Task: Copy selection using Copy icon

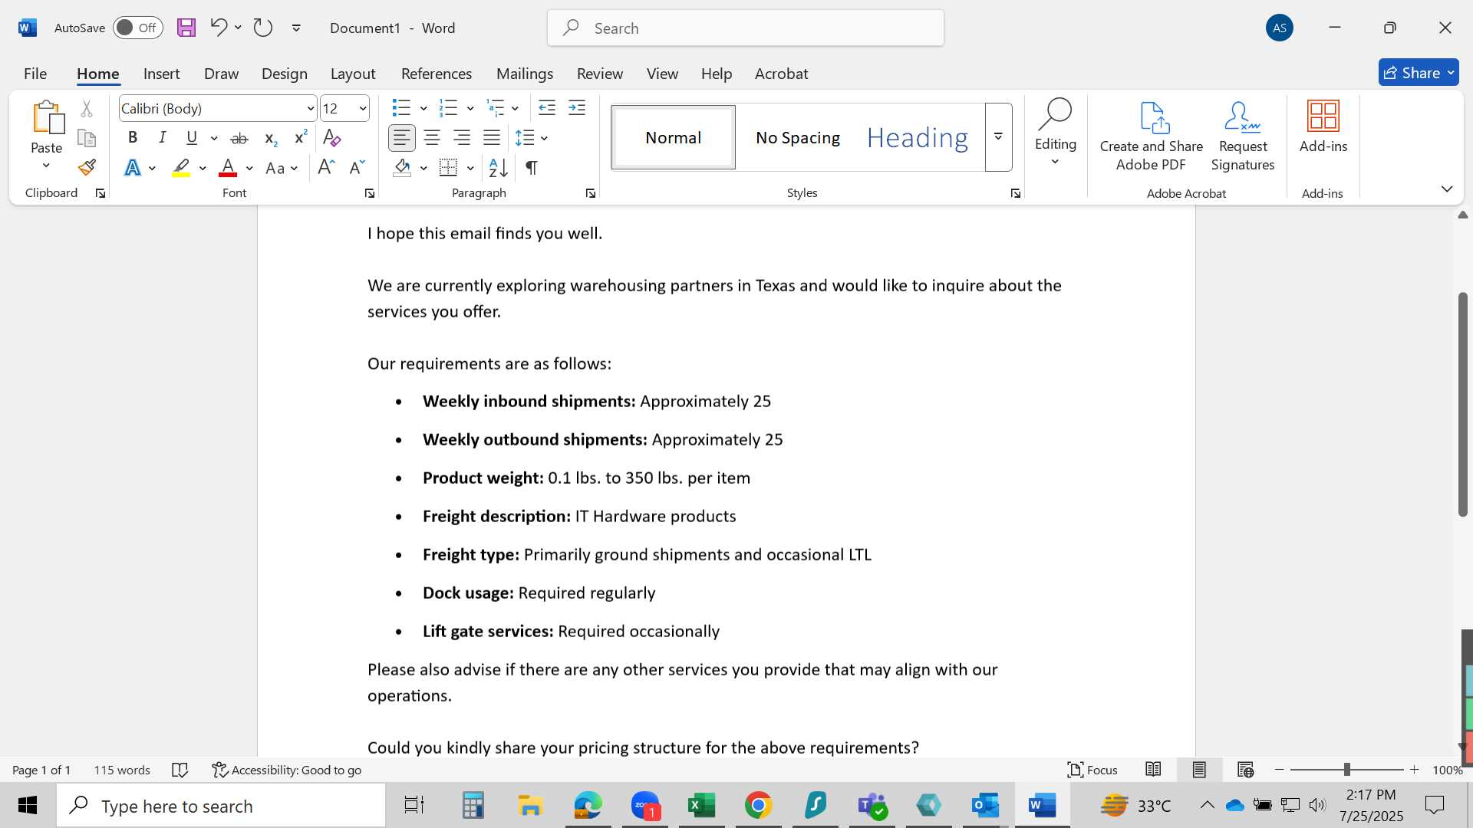Action: tap(87, 138)
